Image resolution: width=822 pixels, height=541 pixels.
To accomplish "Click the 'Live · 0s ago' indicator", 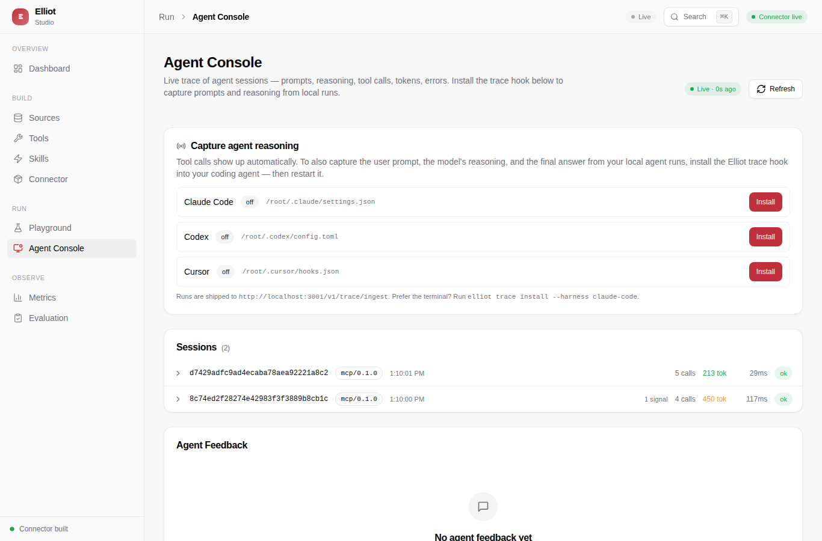I will click(713, 89).
